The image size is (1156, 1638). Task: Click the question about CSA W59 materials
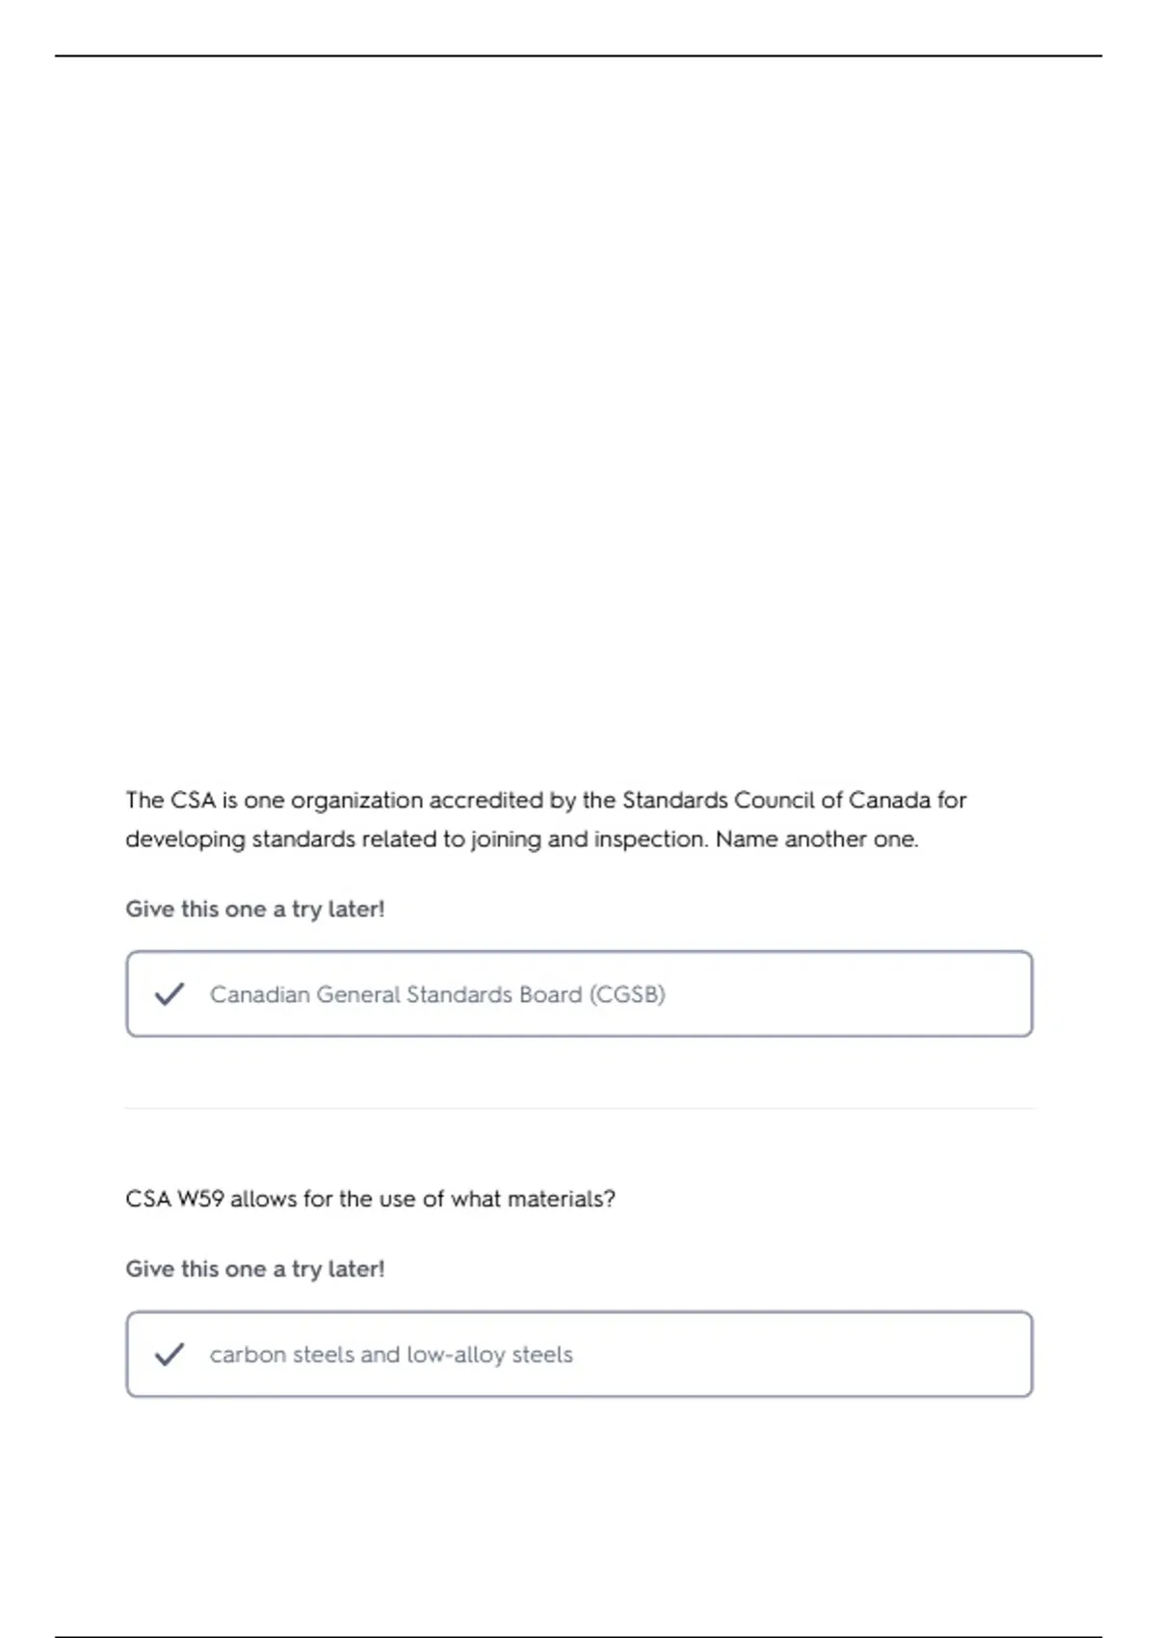(370, 1199)
